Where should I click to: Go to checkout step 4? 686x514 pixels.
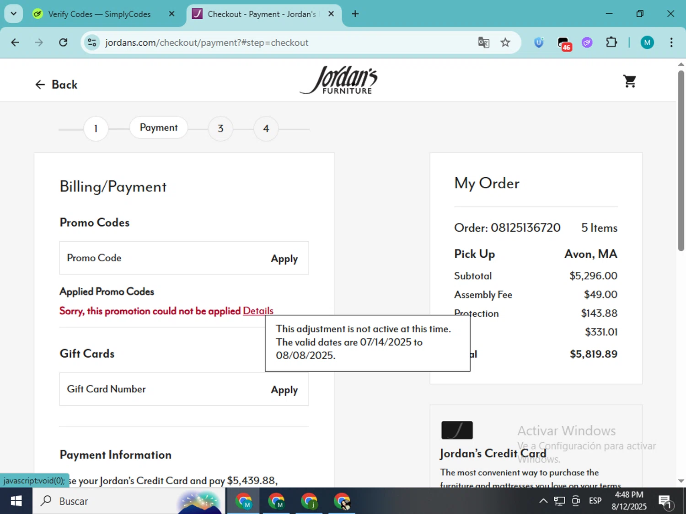pyautogui.click(x=266, y=128)
